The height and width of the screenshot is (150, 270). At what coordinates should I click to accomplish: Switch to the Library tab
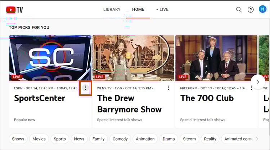112,9
